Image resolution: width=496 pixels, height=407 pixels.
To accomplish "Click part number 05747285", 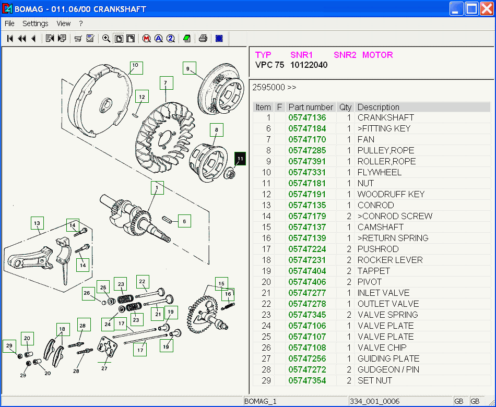I will point(307,150).
